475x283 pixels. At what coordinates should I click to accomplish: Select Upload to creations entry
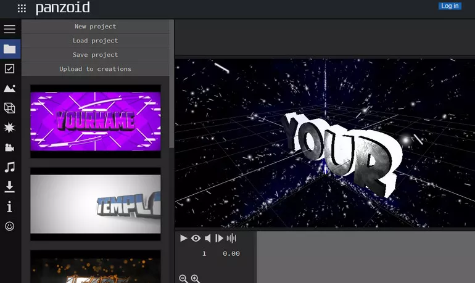96,69
